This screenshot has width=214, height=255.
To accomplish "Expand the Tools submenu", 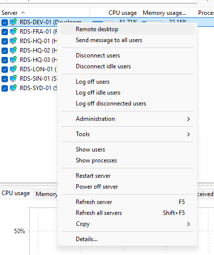I will [x=127, y=134].
